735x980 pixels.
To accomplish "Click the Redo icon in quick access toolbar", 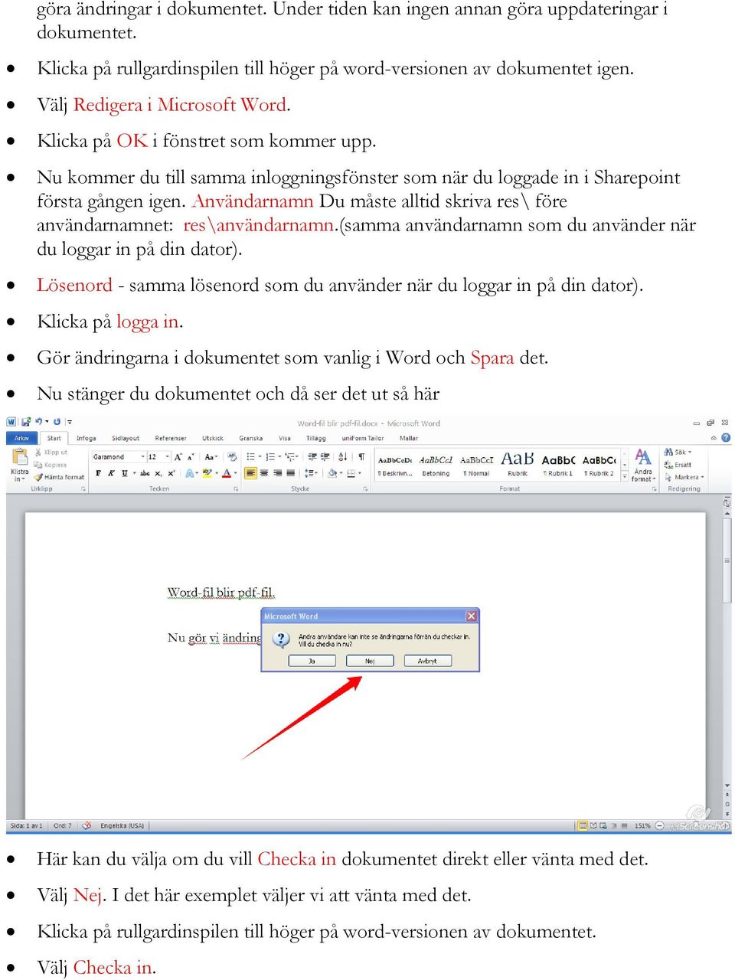I will click(x=57, y=422).
